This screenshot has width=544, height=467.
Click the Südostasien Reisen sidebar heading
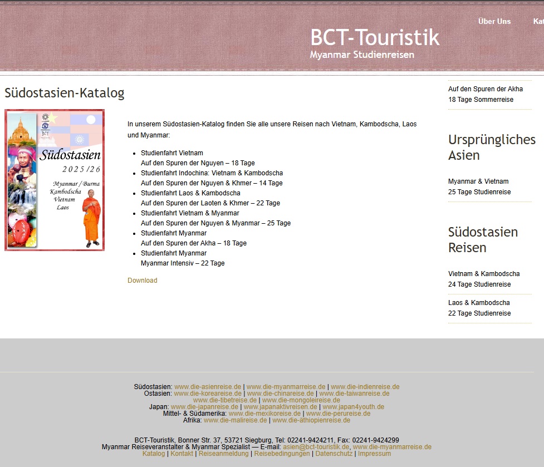coord(483,239)
